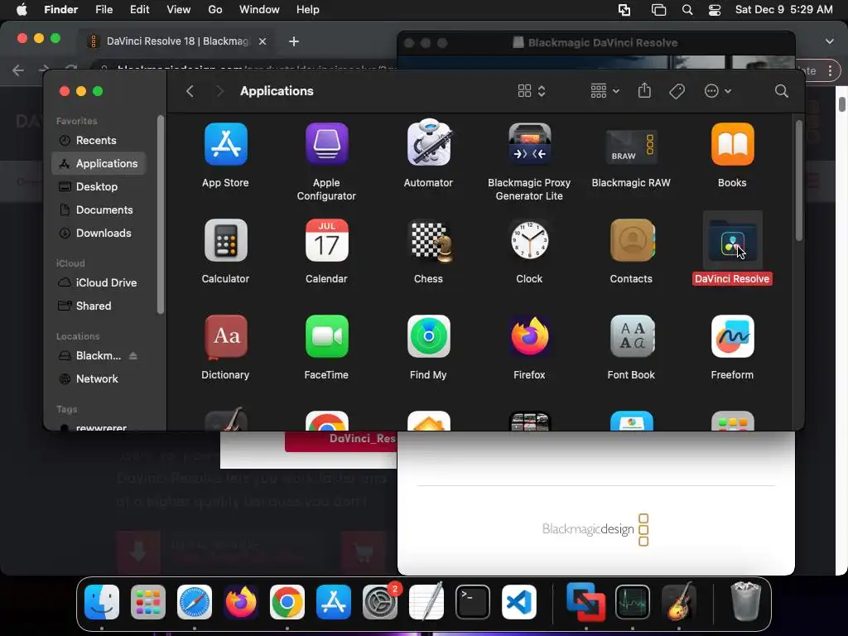Select the Find My app icon
Viewport: 848px width, 636px height.
pos(428,336)
